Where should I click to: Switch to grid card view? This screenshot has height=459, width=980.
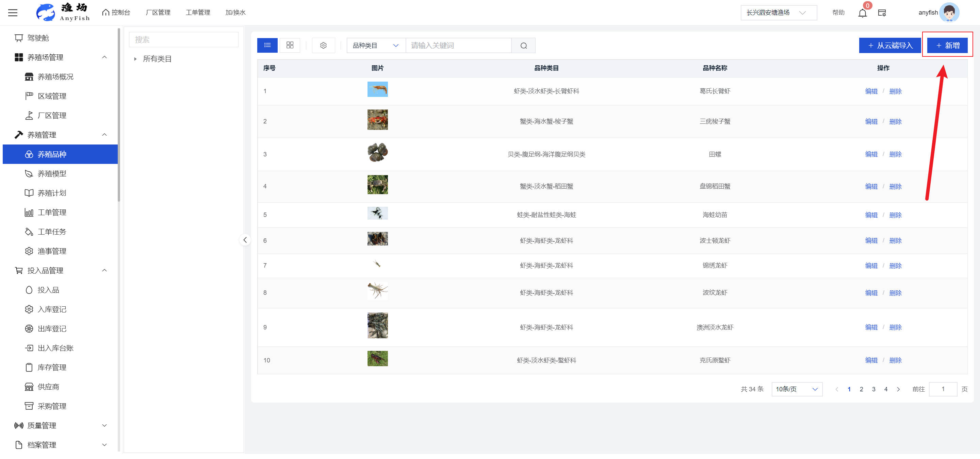click(290, 45)
